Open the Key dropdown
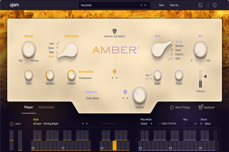This screenshot has width=229, height=152. pyautogui.click(x=190, y=124)
